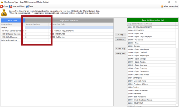Screen dimensions: 179x107
Task: Select 10300 - Fireplaces & Stoves
Action: [151, 84]
